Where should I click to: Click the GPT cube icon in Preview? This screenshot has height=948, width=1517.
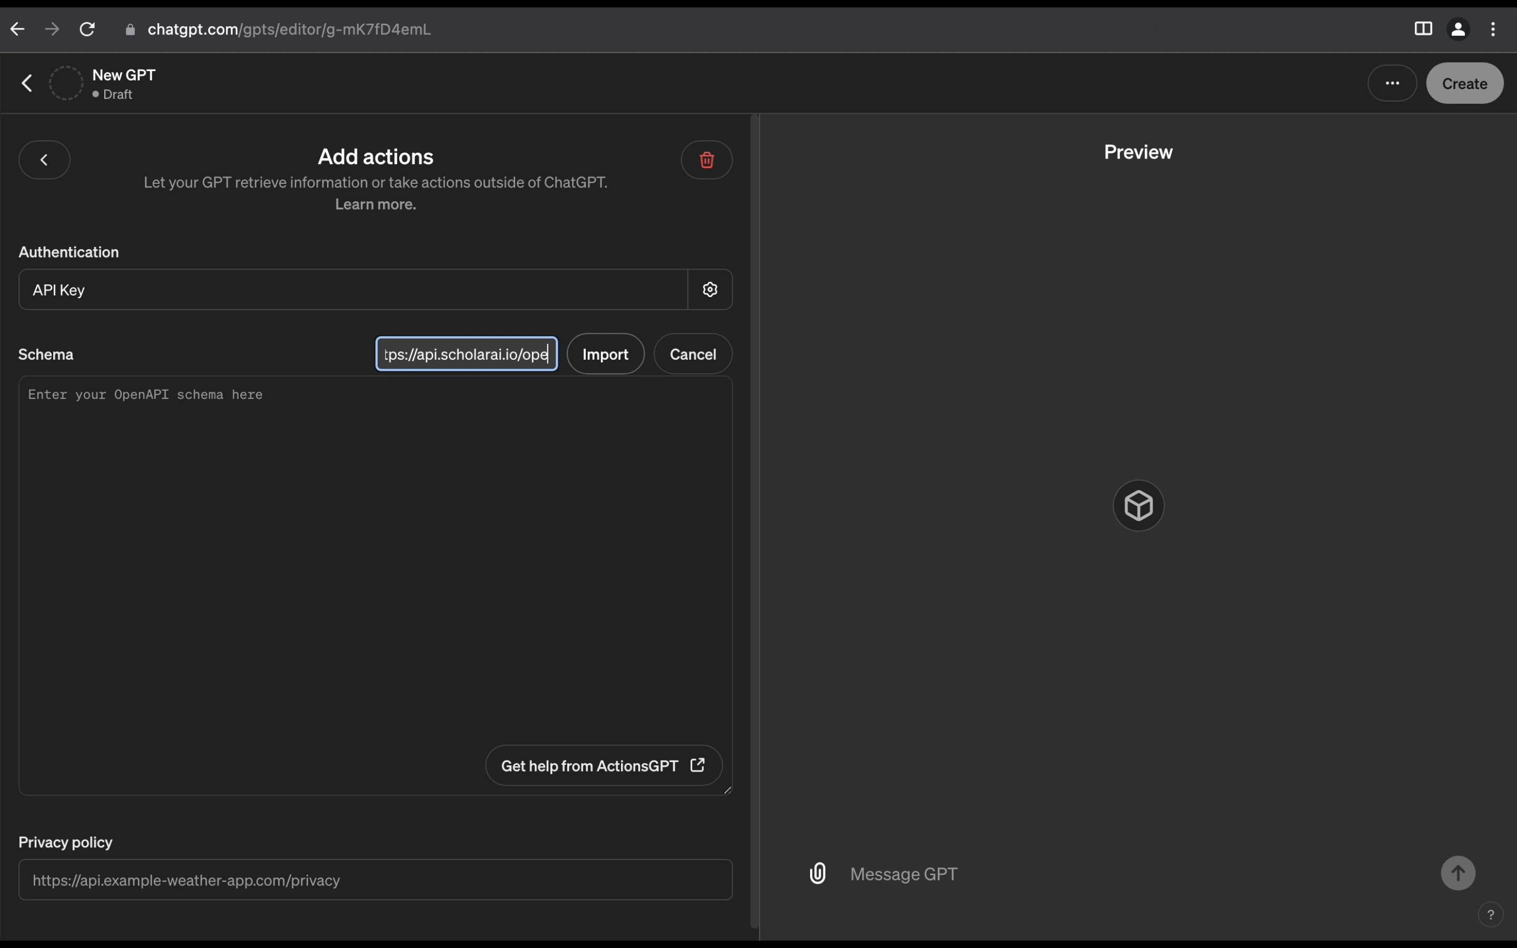pyautogui.click(x=1138, y=506)
